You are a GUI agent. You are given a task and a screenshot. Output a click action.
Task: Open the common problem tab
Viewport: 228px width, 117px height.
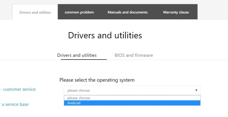79,12
